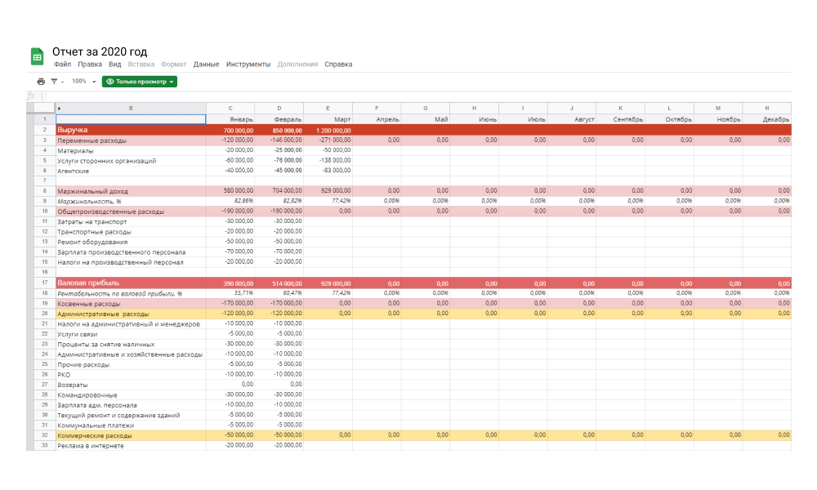The height and width of the screenshot is (490, 817).
Task: Click the 'Материалы' cell
Action: [x=131, y=150]
